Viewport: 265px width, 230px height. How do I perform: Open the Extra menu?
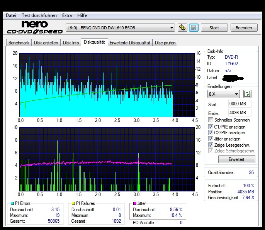[x=67, y=15]
